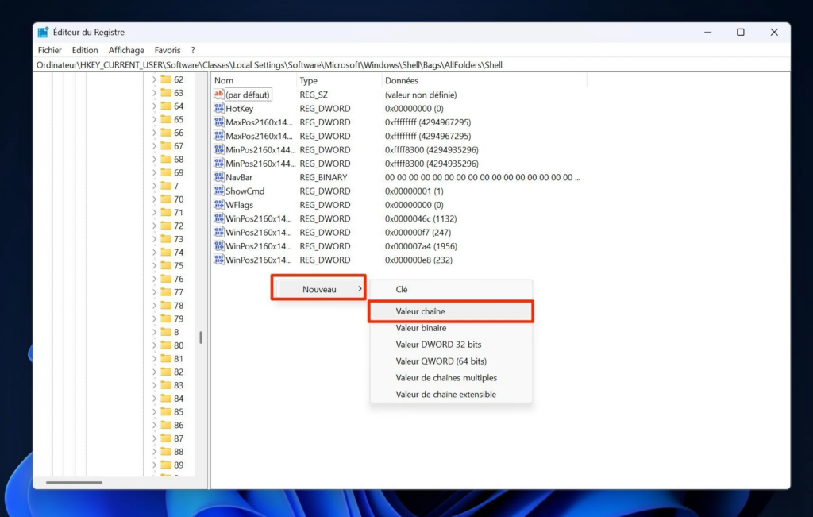Image resolution: width=813 pixels, height=517 pixels.
Task: Click the (par défaut) string value icon
Action: (x=219, y=95)
